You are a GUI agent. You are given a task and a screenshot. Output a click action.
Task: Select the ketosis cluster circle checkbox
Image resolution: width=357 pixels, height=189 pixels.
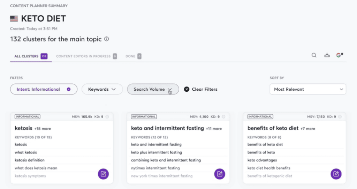click(107, 117)
